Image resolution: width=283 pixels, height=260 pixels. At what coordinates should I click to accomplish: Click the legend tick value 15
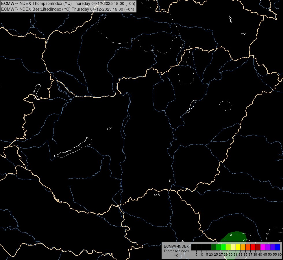pyautogui.click(x=206, y=255)
